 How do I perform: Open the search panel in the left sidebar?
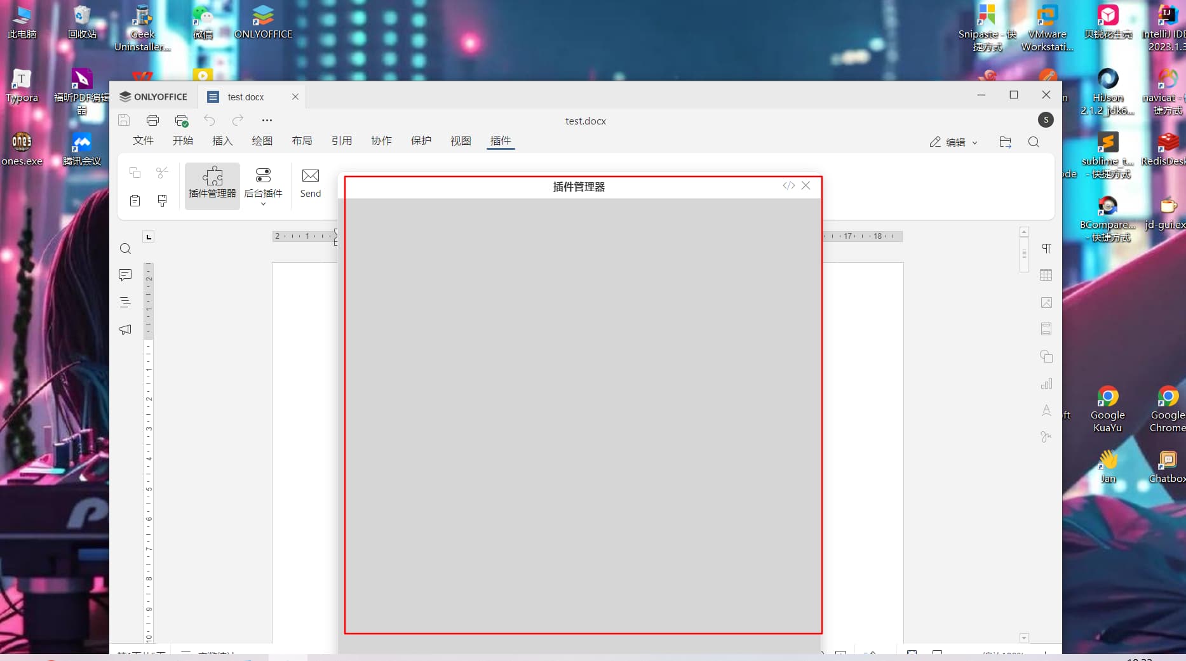[125, 248]
